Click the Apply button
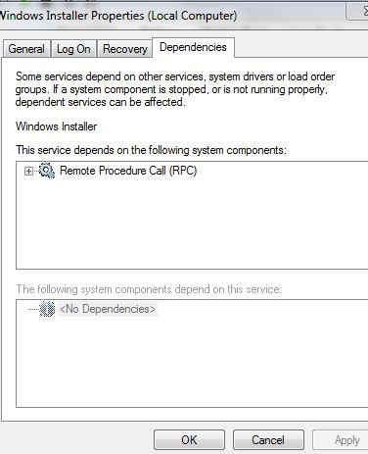The image size is (368, 454). coord(341,440)
